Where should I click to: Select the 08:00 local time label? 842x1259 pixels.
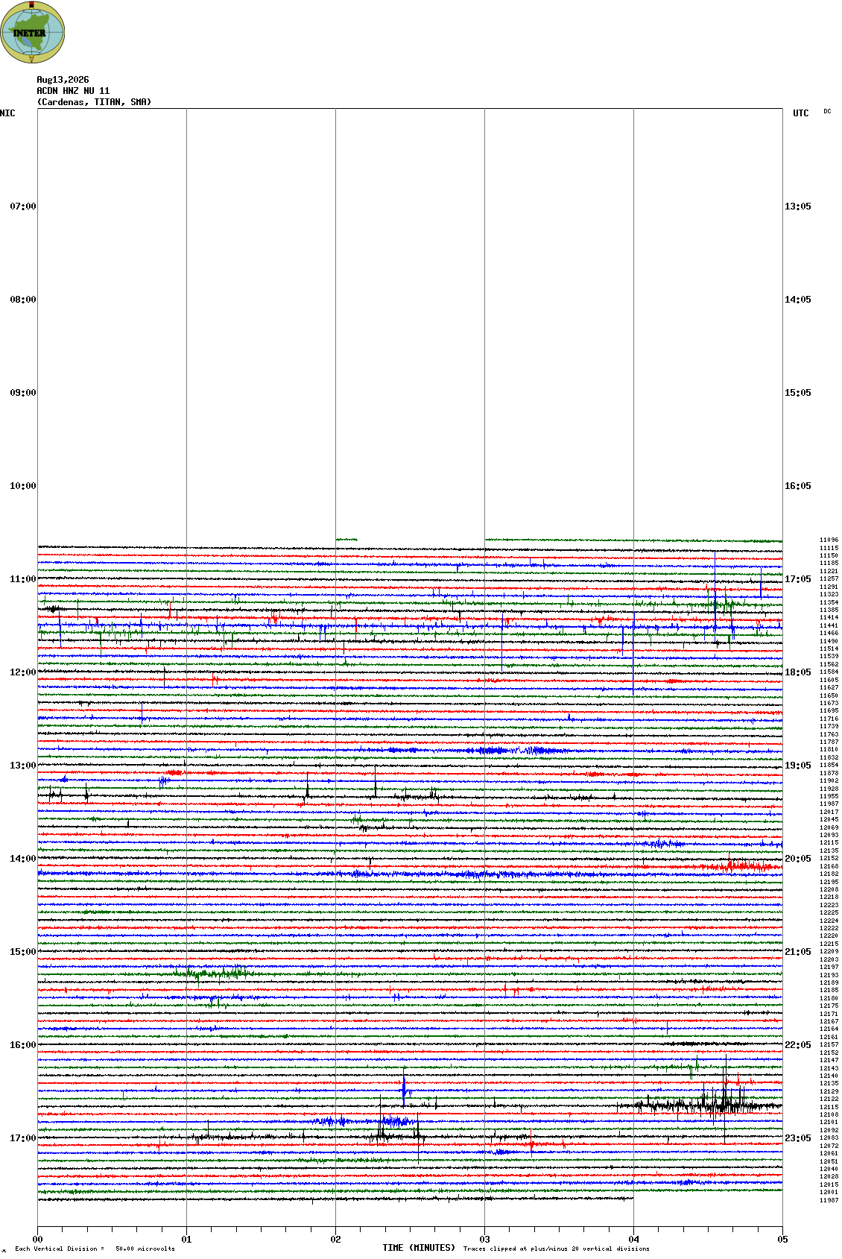(23, 300)
